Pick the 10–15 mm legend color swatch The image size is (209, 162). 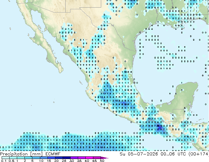44,158
